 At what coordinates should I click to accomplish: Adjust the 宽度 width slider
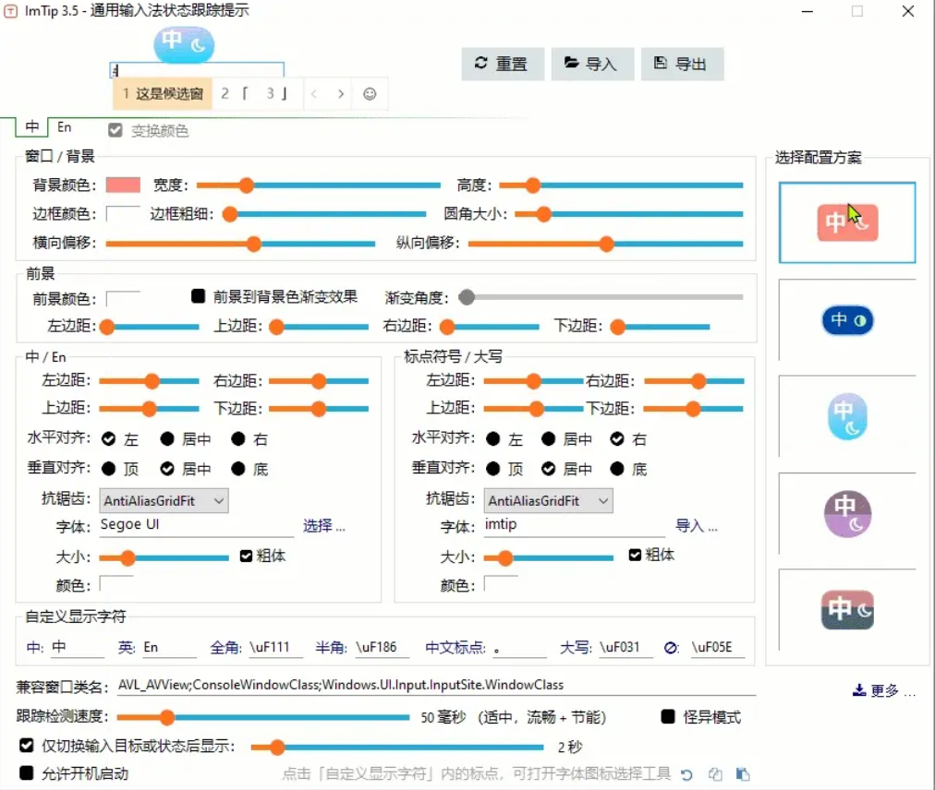(319, 186)
